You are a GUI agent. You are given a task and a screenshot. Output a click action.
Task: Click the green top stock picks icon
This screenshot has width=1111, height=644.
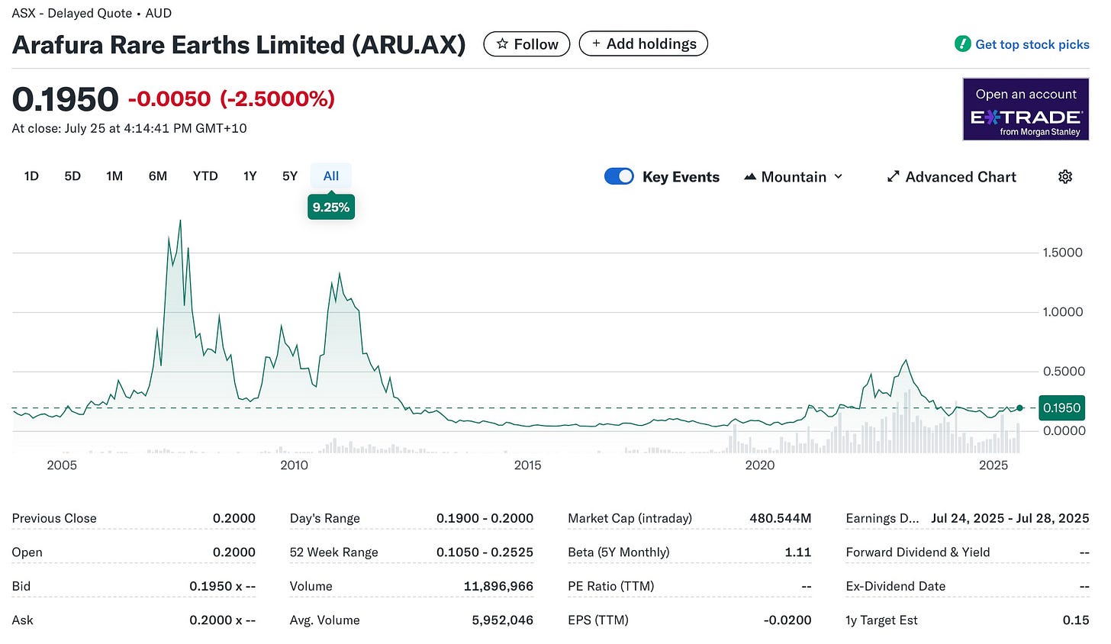click(x=962, y=44)
